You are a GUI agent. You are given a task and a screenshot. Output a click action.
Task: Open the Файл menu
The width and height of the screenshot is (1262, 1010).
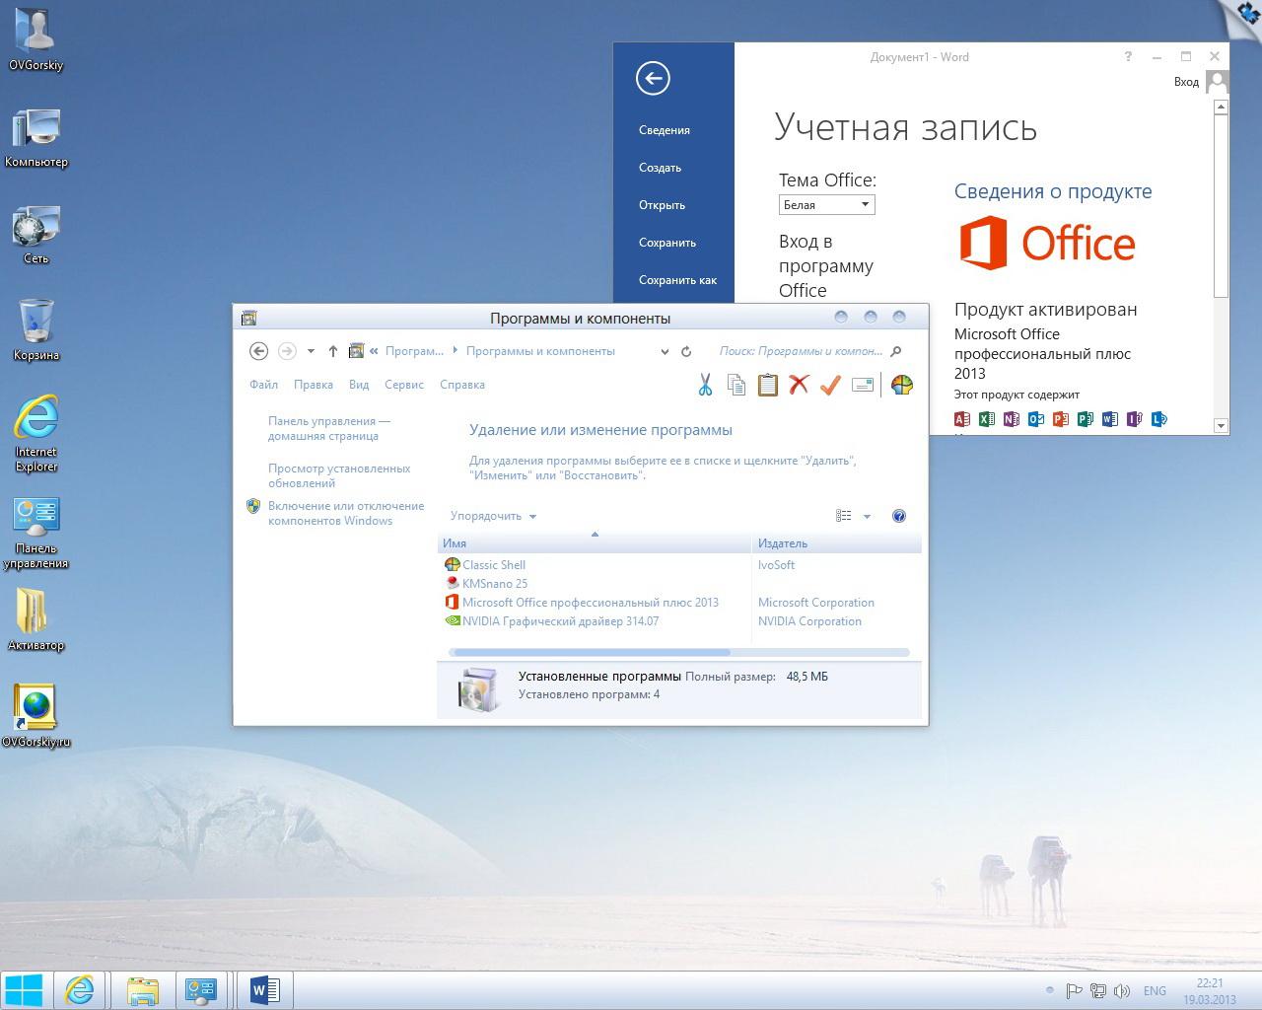pyautogui.click(x=263, y=385)
